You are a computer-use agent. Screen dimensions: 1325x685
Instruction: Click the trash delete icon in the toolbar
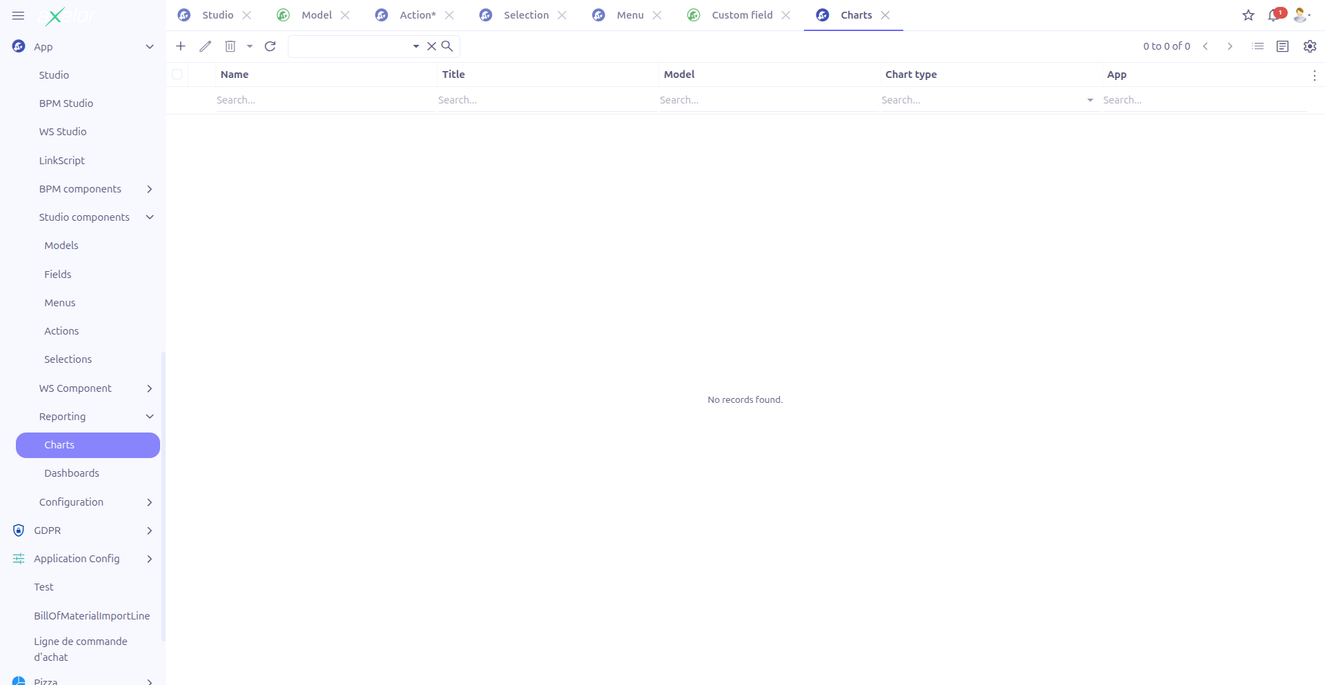click(x=230, y=46)
